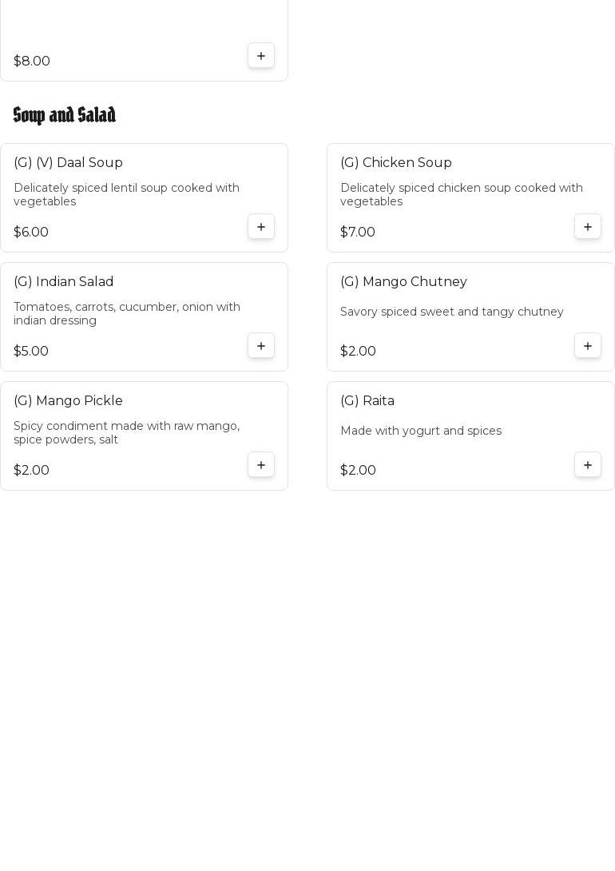Click the Daal Soup lentil description text
This screenshot has height=871, width=615.
click(126, 195)
